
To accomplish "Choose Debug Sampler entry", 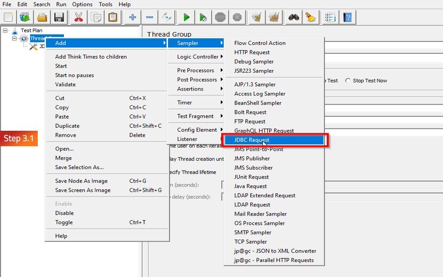I will tap(274, 62).
